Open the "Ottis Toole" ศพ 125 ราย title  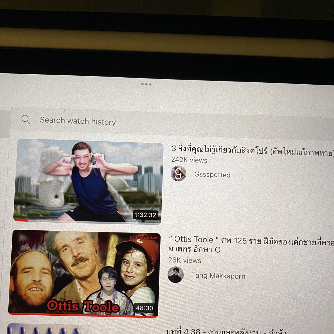[x=251, y=244]
